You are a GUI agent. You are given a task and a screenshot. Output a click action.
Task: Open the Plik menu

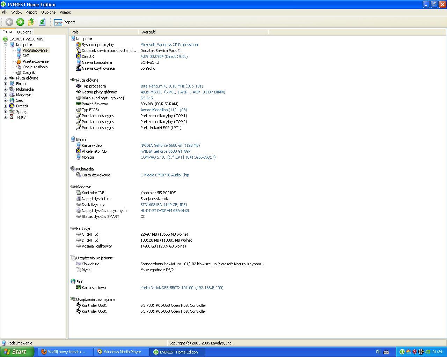coord(5,12)
